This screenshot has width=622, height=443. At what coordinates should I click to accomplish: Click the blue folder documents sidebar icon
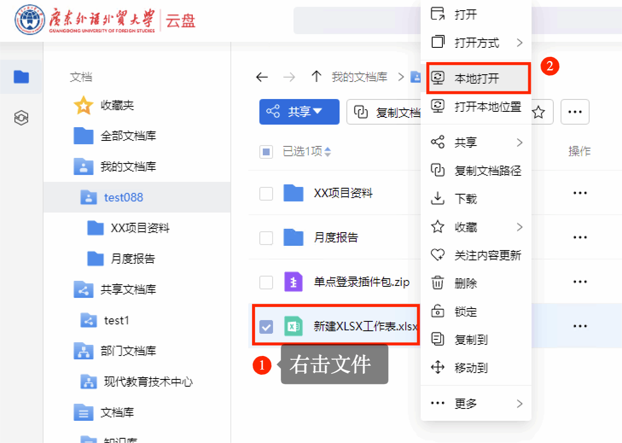click(21, 77)
